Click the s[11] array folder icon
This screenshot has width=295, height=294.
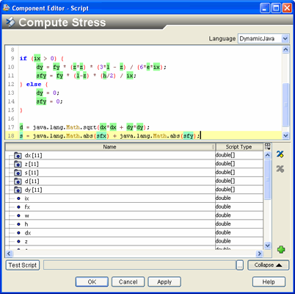[18, 173]
